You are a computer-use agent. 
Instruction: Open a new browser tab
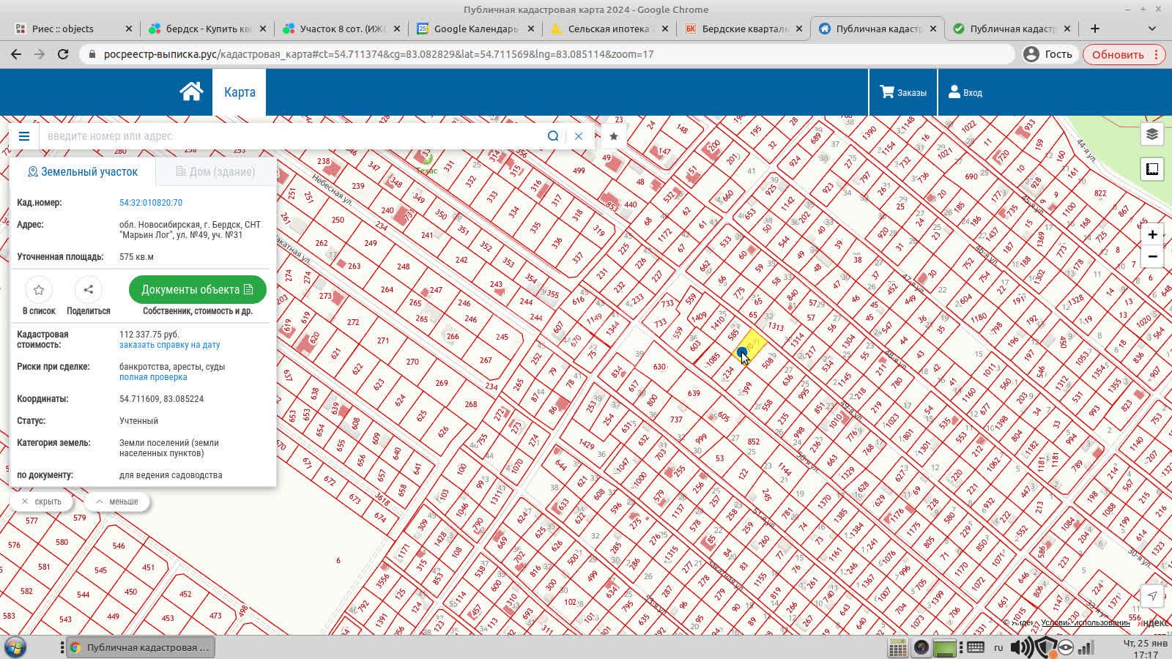(1095, 29)
